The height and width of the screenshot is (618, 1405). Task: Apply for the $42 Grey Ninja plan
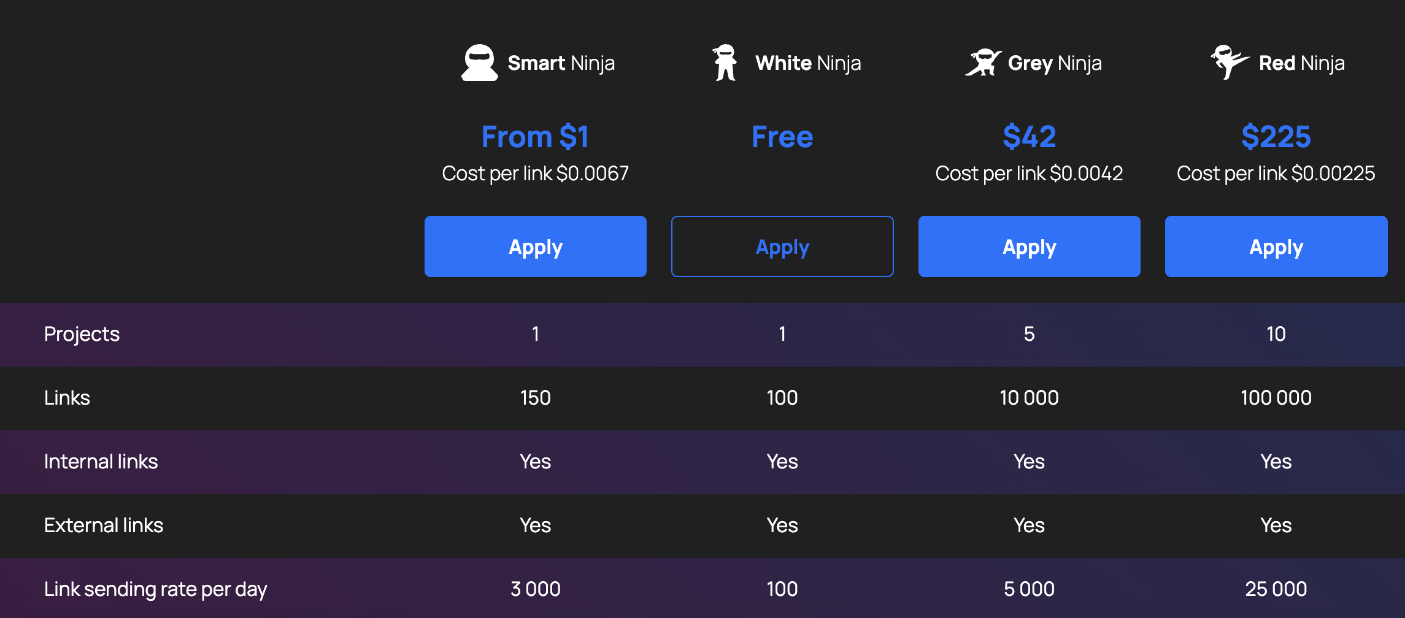pyautogui.click(x=1029, y=246)
